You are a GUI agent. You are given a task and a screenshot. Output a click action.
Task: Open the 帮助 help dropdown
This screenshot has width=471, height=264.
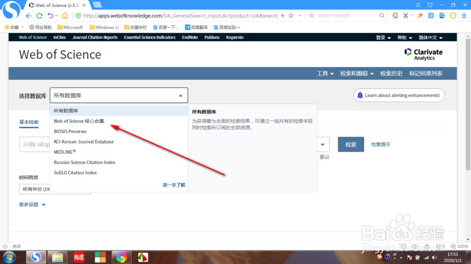point(405,38)
